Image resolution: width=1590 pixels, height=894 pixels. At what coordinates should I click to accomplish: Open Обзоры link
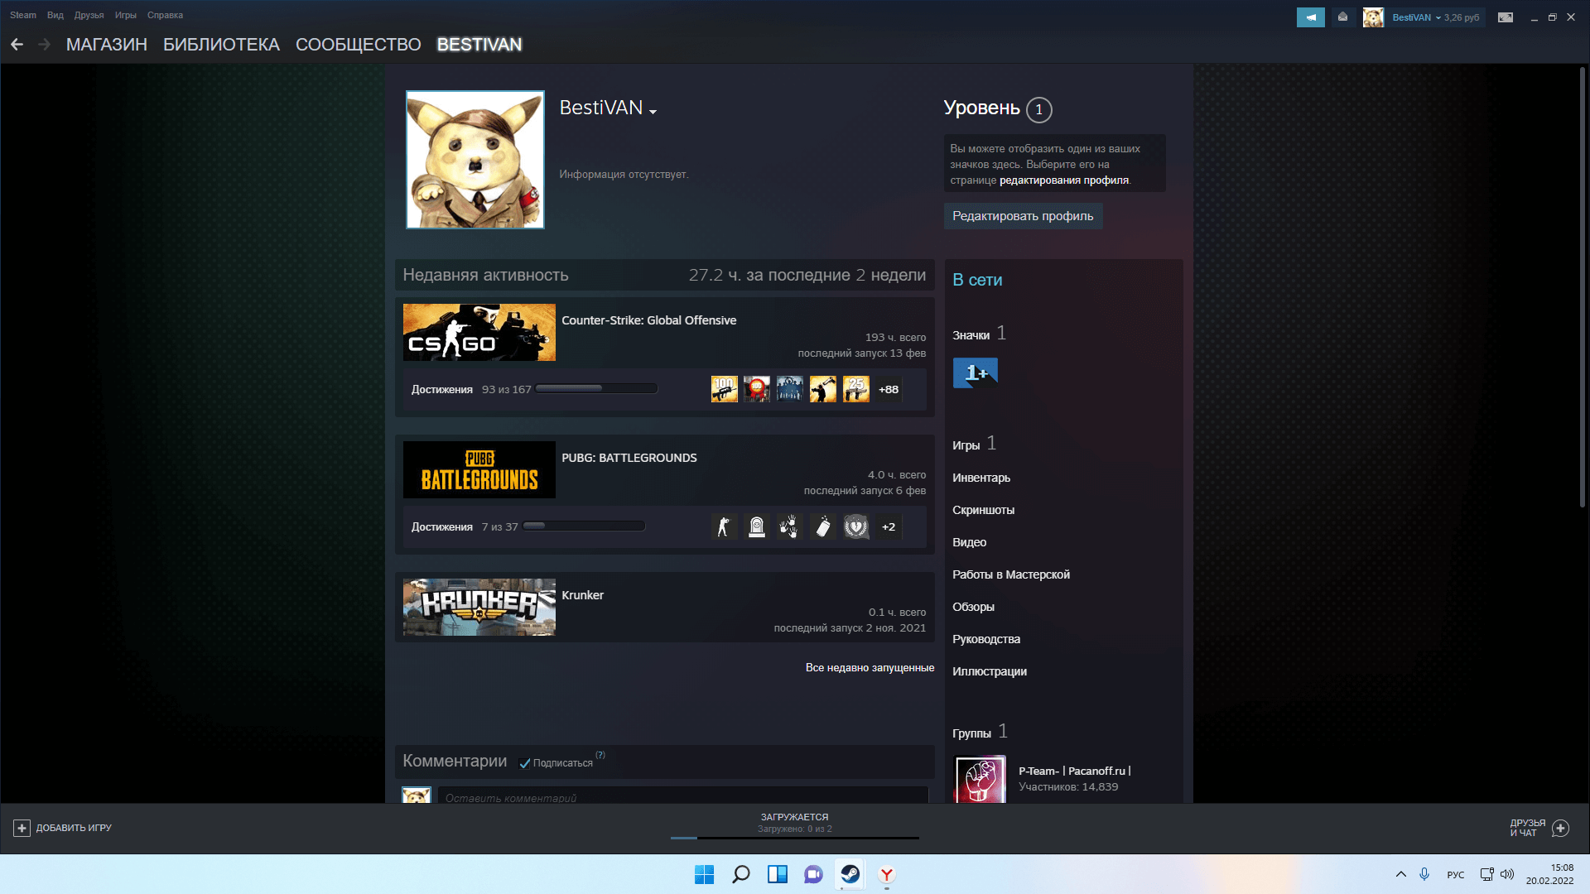coord(973,607)
